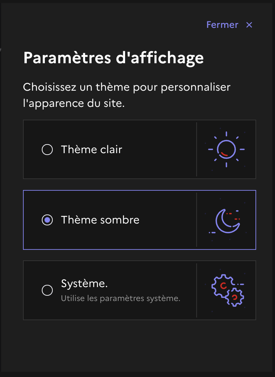Close the dialog via the Fermer text
The height and width of the screenshot is (377, 275).
click(x=222, y=25)
